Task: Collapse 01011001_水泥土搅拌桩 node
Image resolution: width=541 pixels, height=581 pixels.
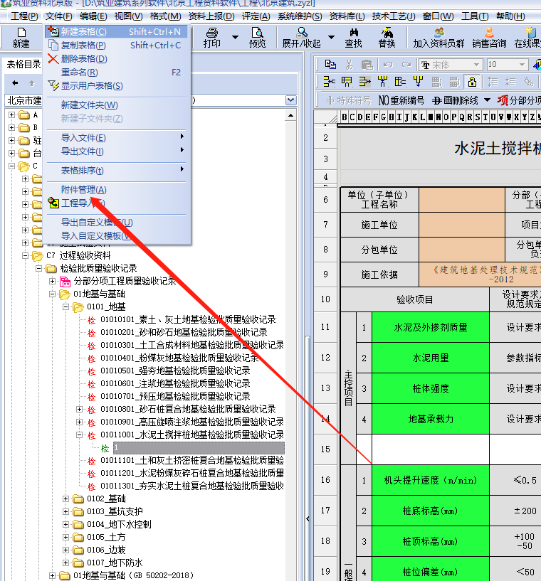Action: (79, 435)
